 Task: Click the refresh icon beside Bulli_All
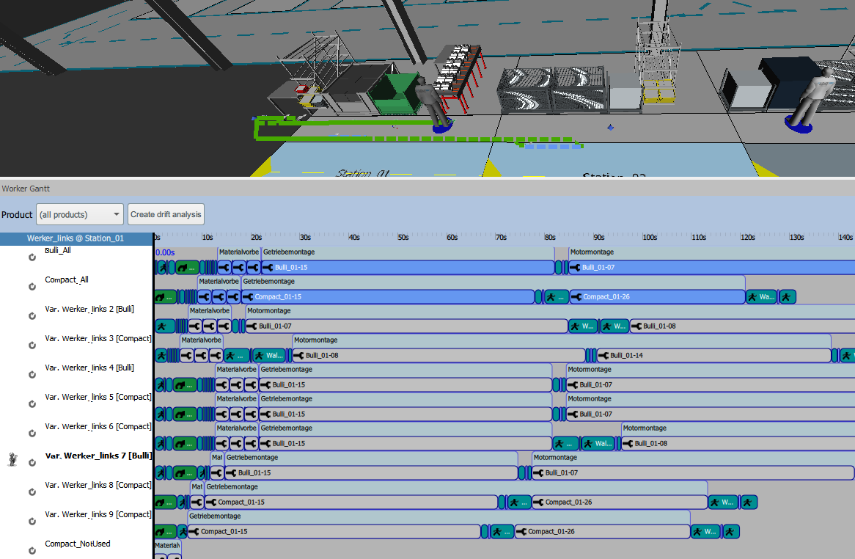(x=32, y=257)
